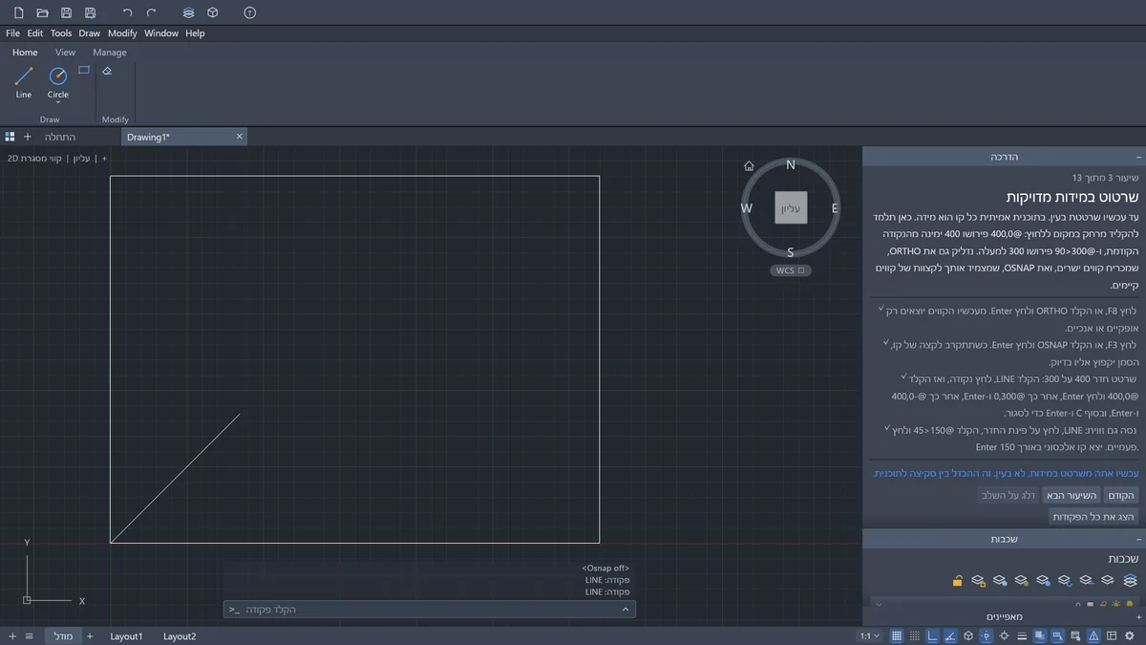Viewport: 1146px width, 645px height.
Task: Toggle lineweight display in status bar
Action: [x=1022, y=635]
